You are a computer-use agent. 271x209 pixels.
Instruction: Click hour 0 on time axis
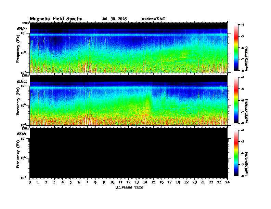[30, 182]
